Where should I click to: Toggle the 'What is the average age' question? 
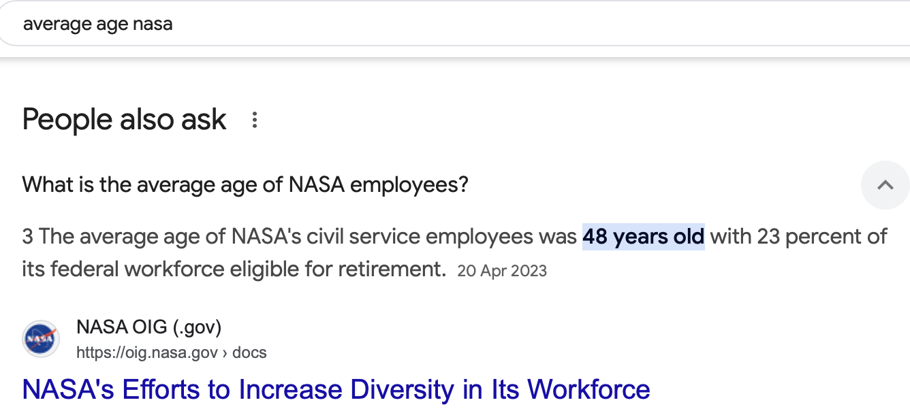[245, 184]
